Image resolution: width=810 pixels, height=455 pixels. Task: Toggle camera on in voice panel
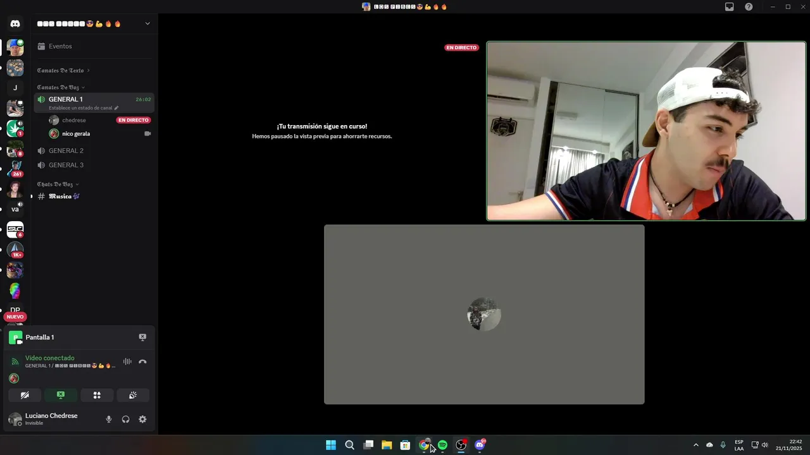(x=25, y=395)
